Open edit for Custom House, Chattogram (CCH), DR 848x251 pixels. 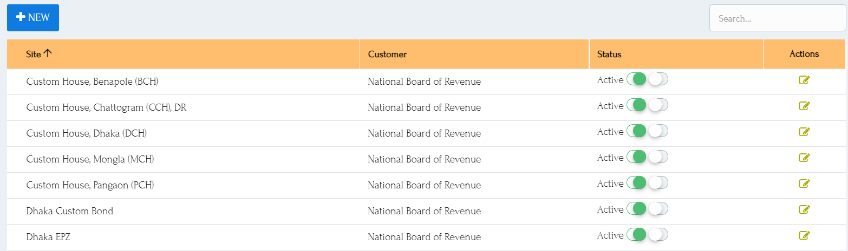pos(804,106)
